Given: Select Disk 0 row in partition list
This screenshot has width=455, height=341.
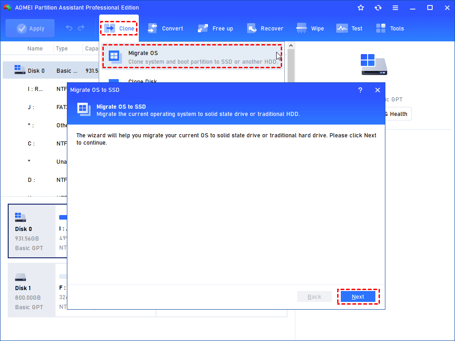Looking at the screenshot, I should coord(51,70).
